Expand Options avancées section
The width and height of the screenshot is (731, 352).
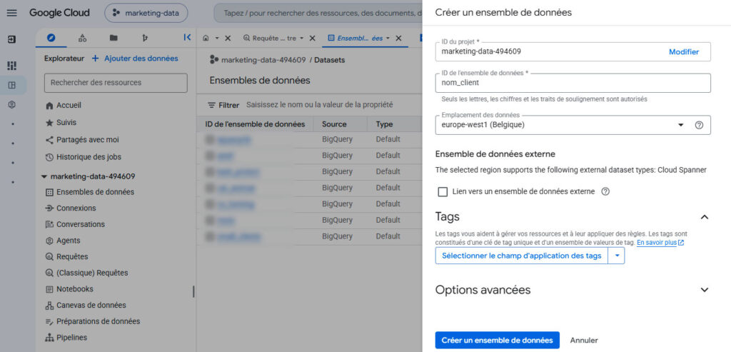coord(705,290)
